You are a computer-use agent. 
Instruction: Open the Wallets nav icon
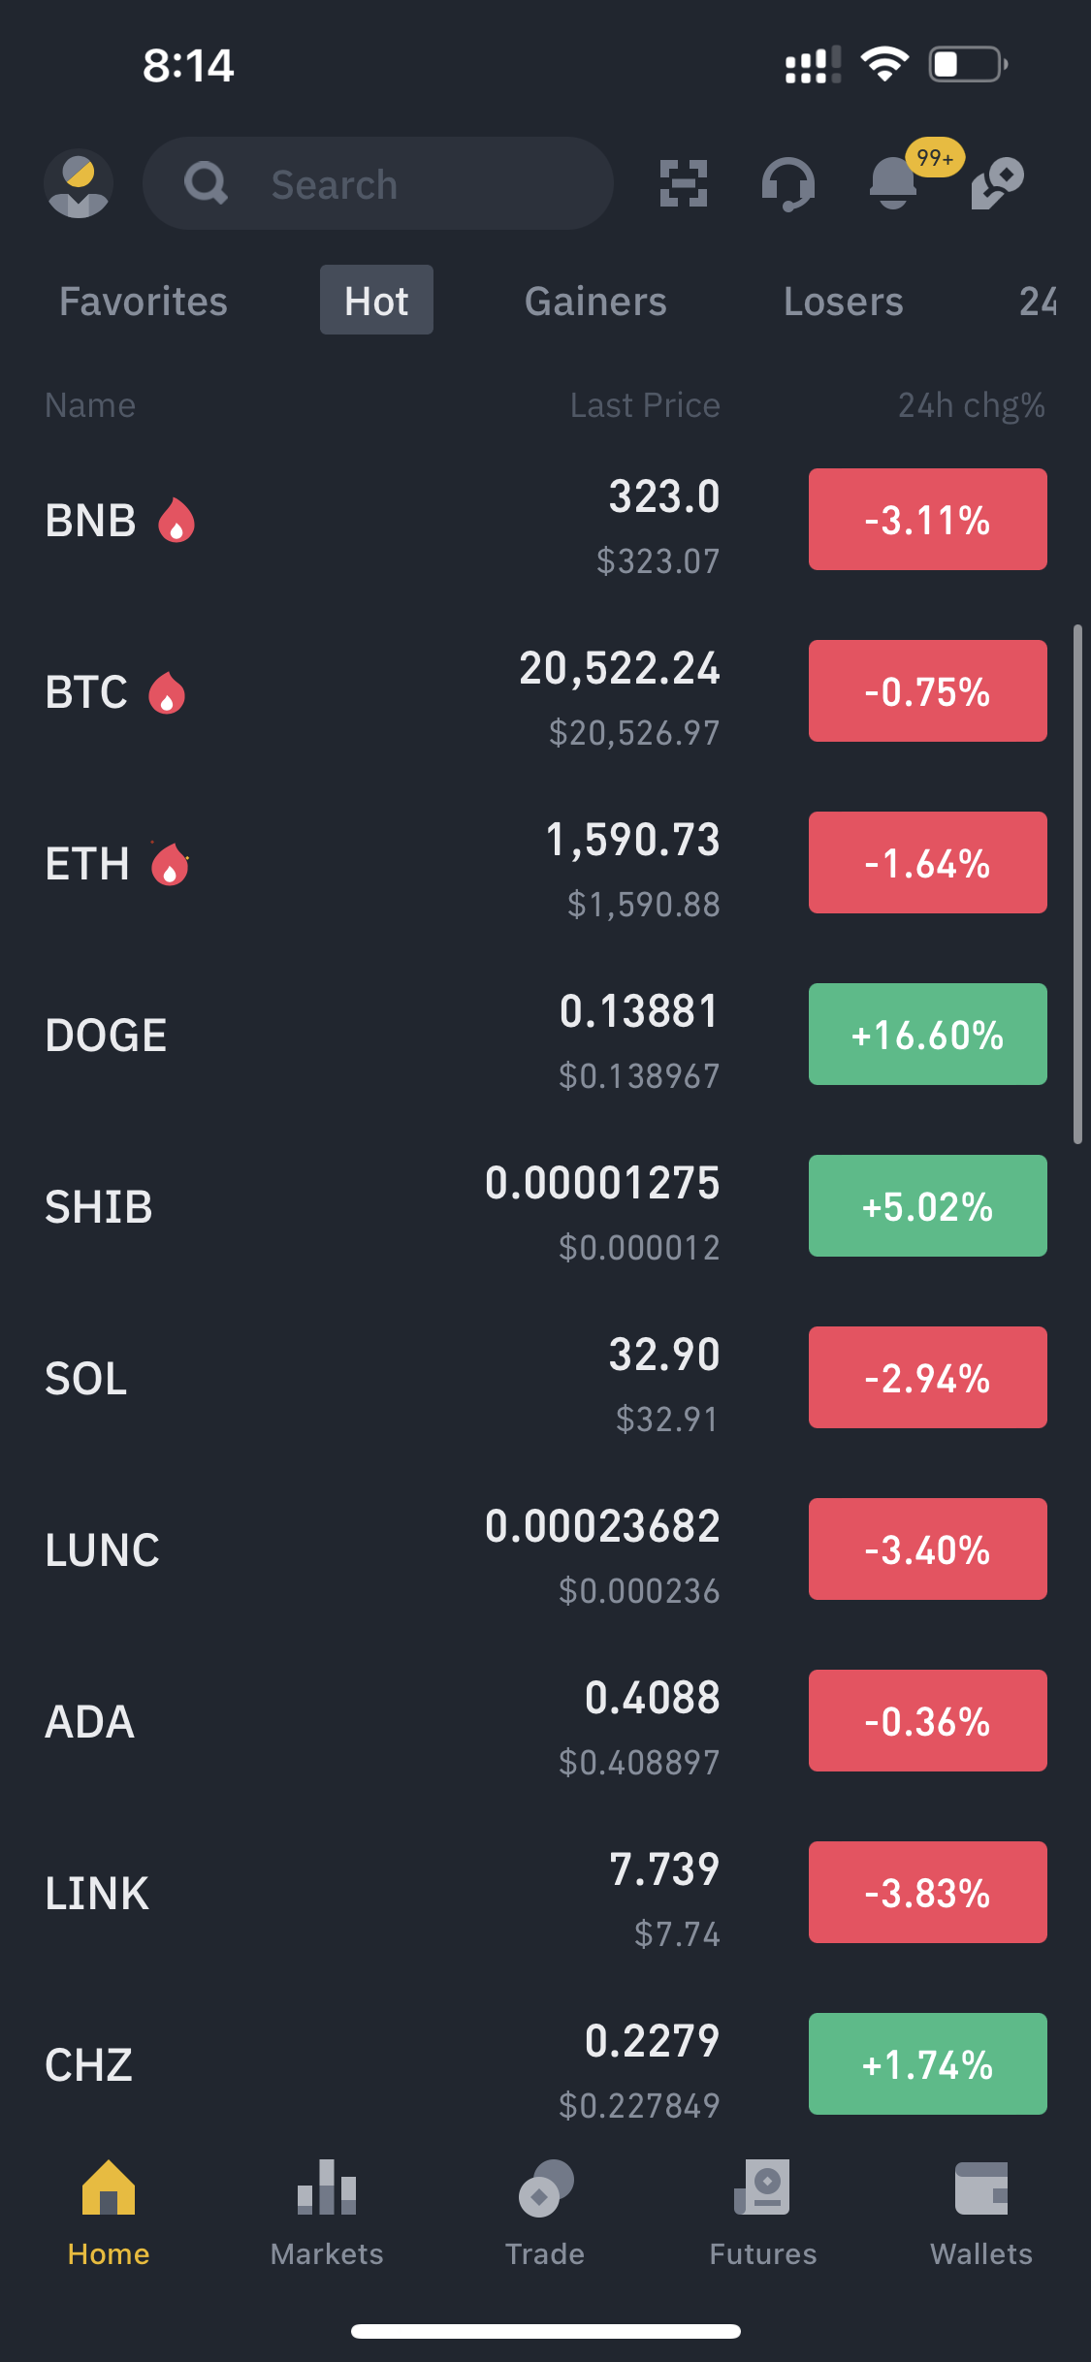click(x=981, y=2188)
